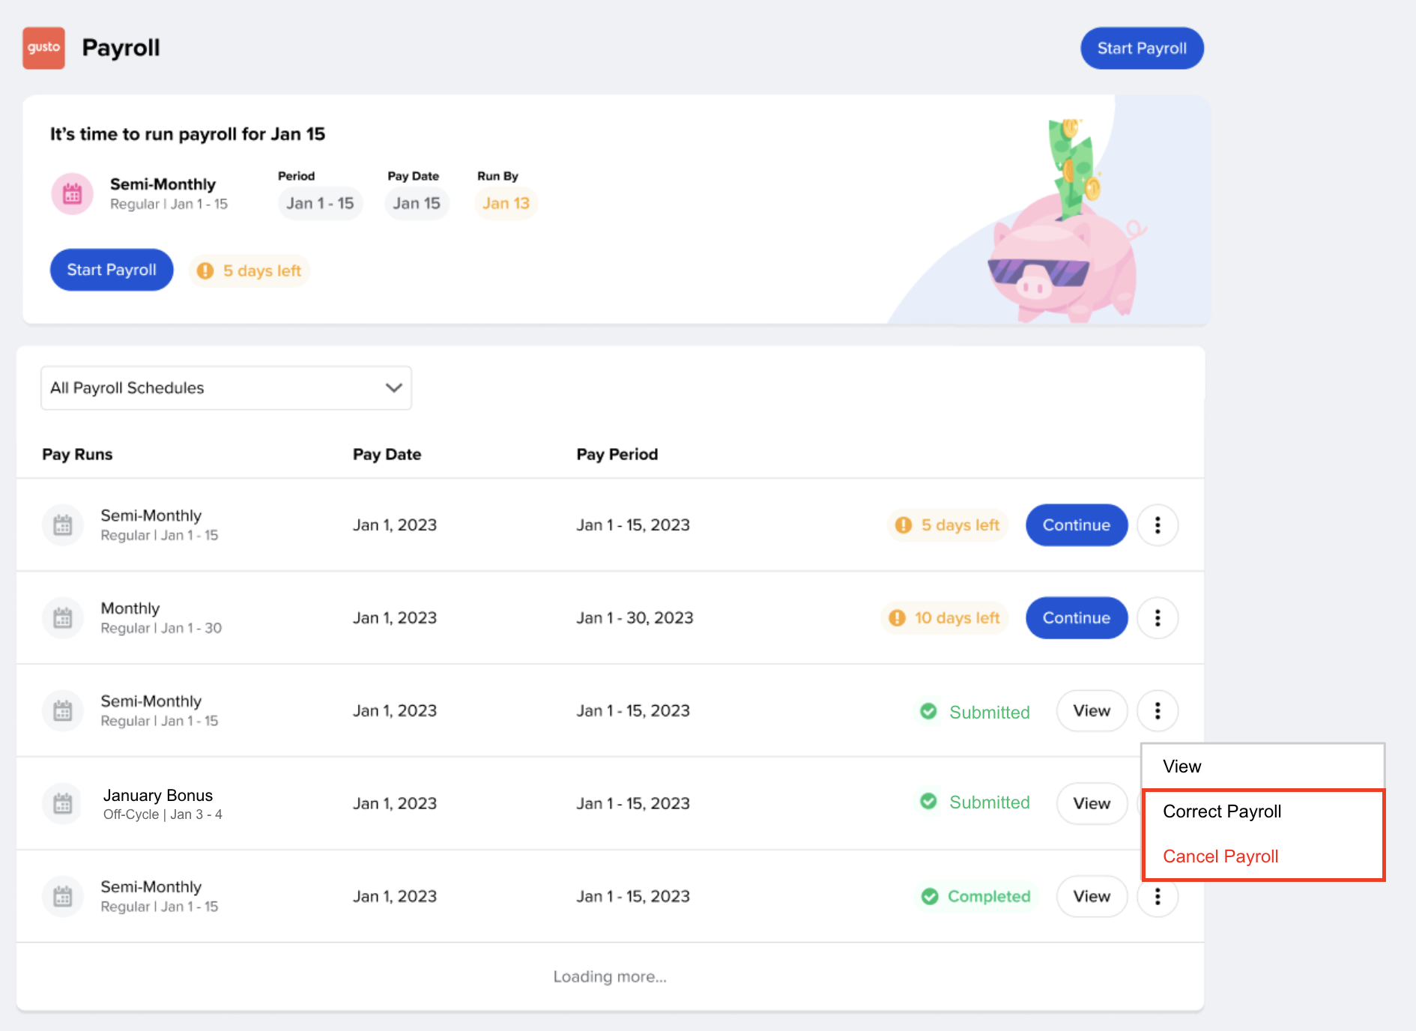Click three-dot menu on first Submitted Semi-Monthly row
Image resolution: width=1416 pixels, height=1031 pixels.
[1158, 711]
